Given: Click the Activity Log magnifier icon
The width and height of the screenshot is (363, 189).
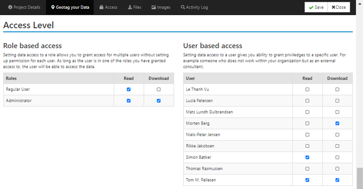Looking at the screenshot, I should 183,7.
